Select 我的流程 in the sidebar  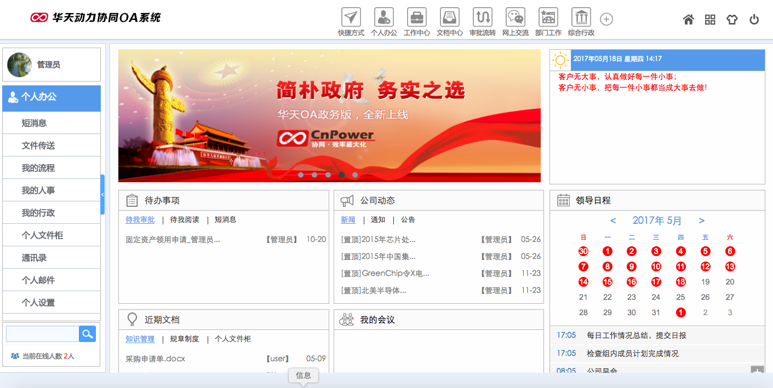(38, 168)
